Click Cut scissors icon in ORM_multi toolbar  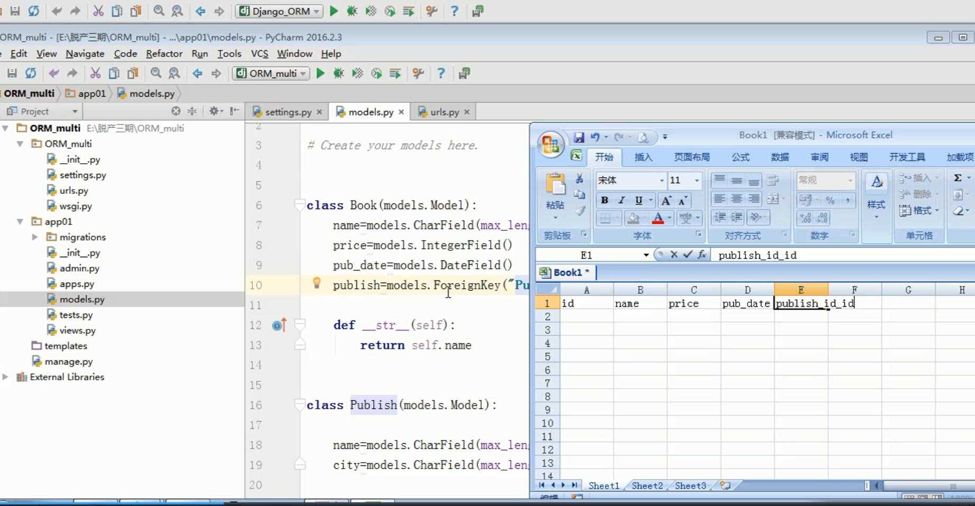coord(95,73)
